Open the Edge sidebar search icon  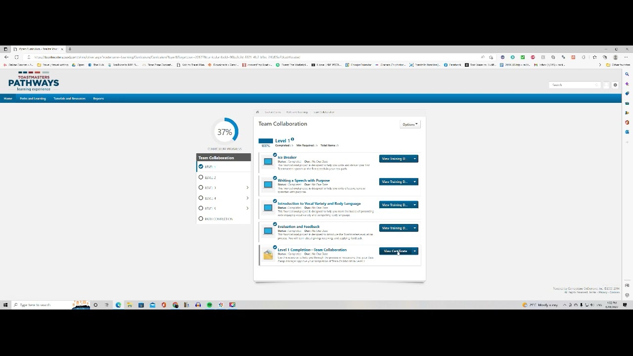[627, 74]
